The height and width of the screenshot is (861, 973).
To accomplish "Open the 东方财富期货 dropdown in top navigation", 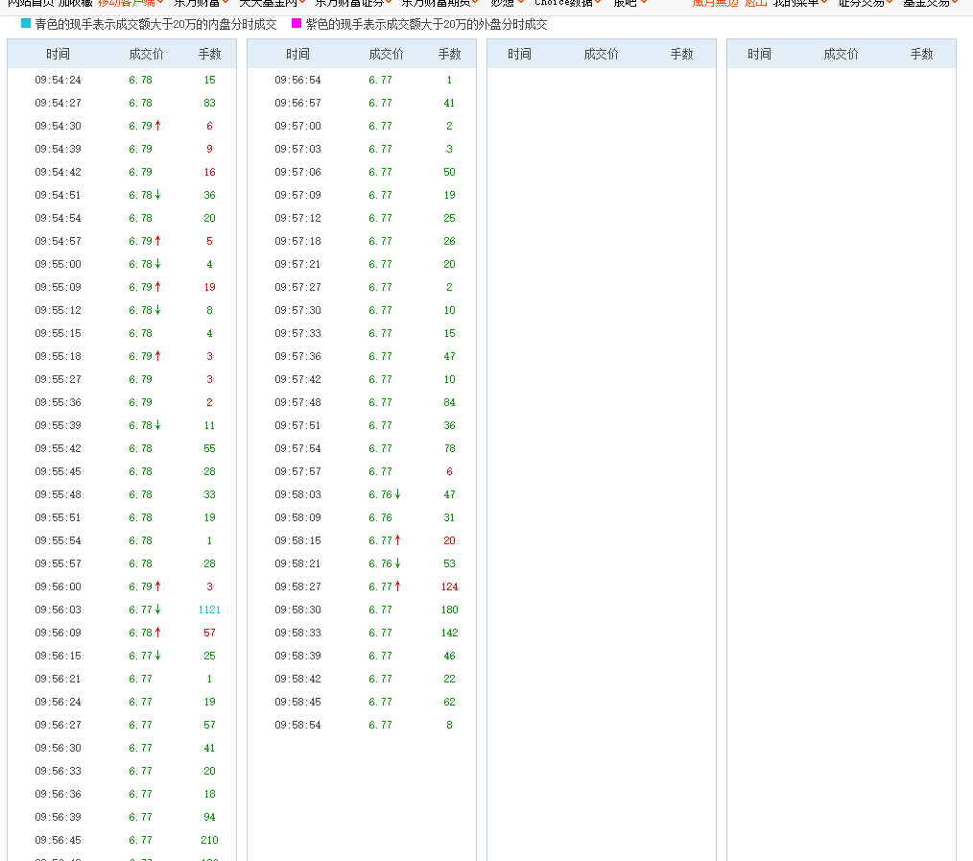I will point(439,3).
